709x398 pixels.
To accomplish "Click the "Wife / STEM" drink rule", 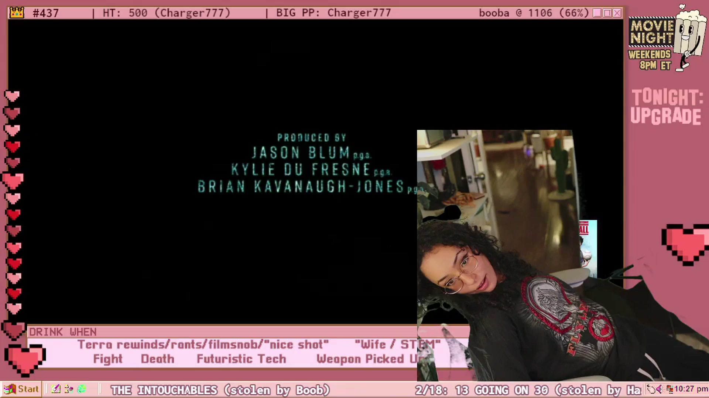I will click(397, 345).
